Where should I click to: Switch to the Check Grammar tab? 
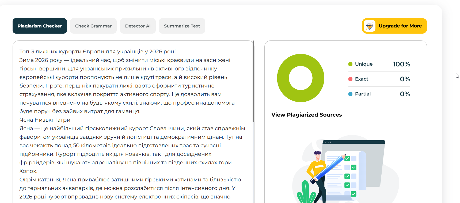pyautogui.click(x=93, y=26)
